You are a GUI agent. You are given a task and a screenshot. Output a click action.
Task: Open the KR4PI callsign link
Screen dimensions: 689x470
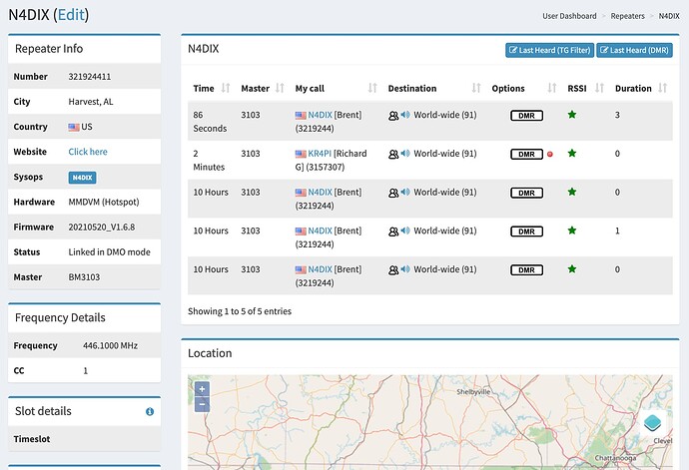click(x=321, y=154)
